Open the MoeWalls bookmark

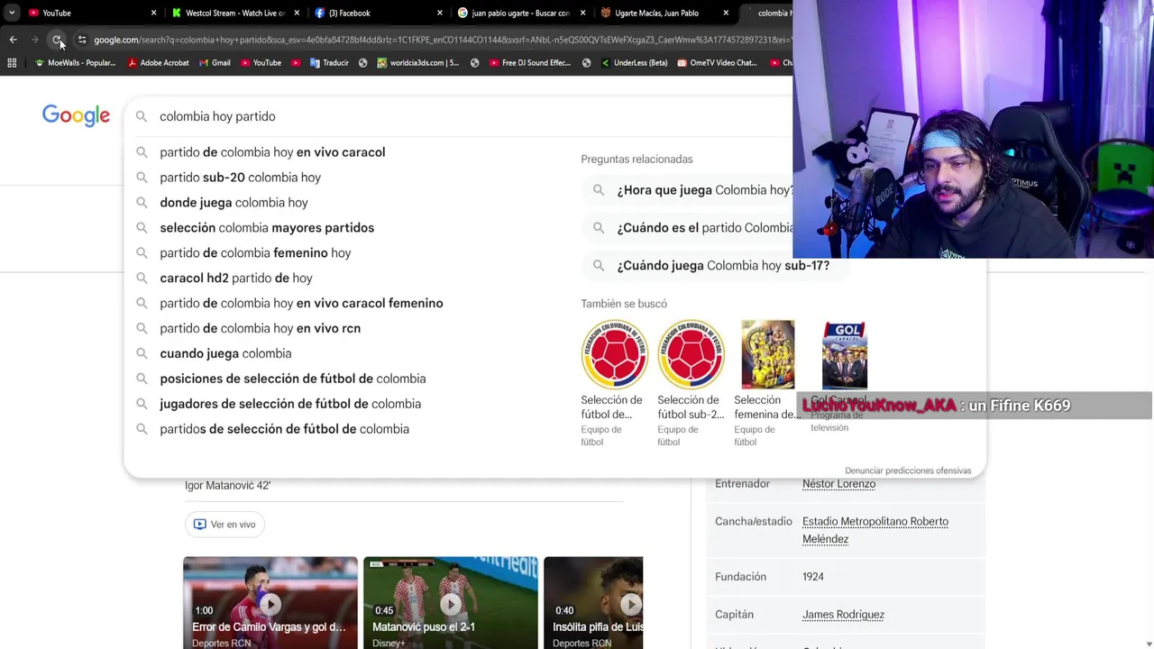[75, 63]
